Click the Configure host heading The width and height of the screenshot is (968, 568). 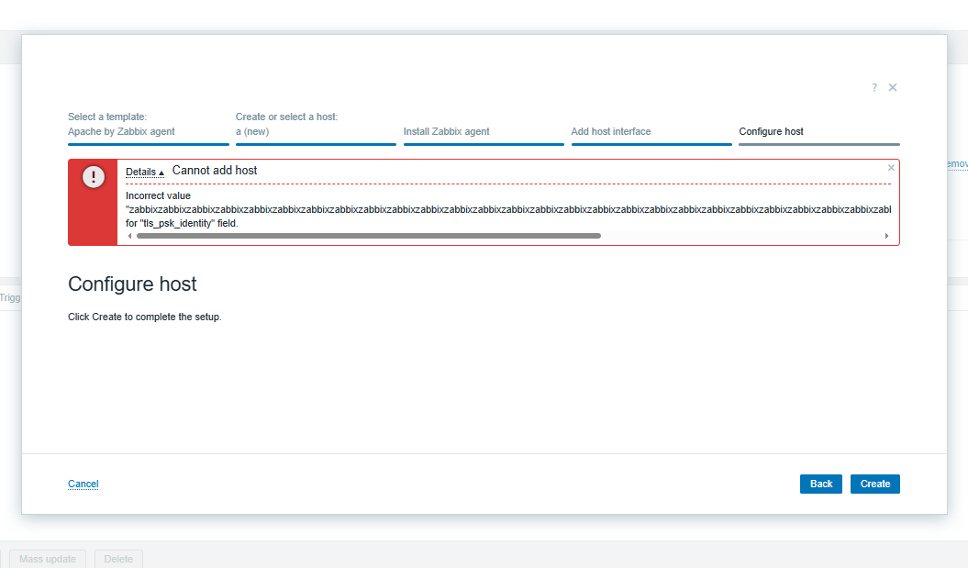(x=132, y=284)
